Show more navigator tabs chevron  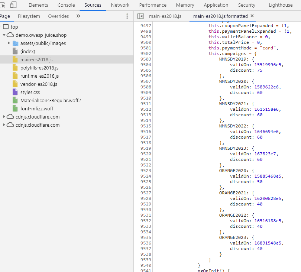tap(78, 16)
